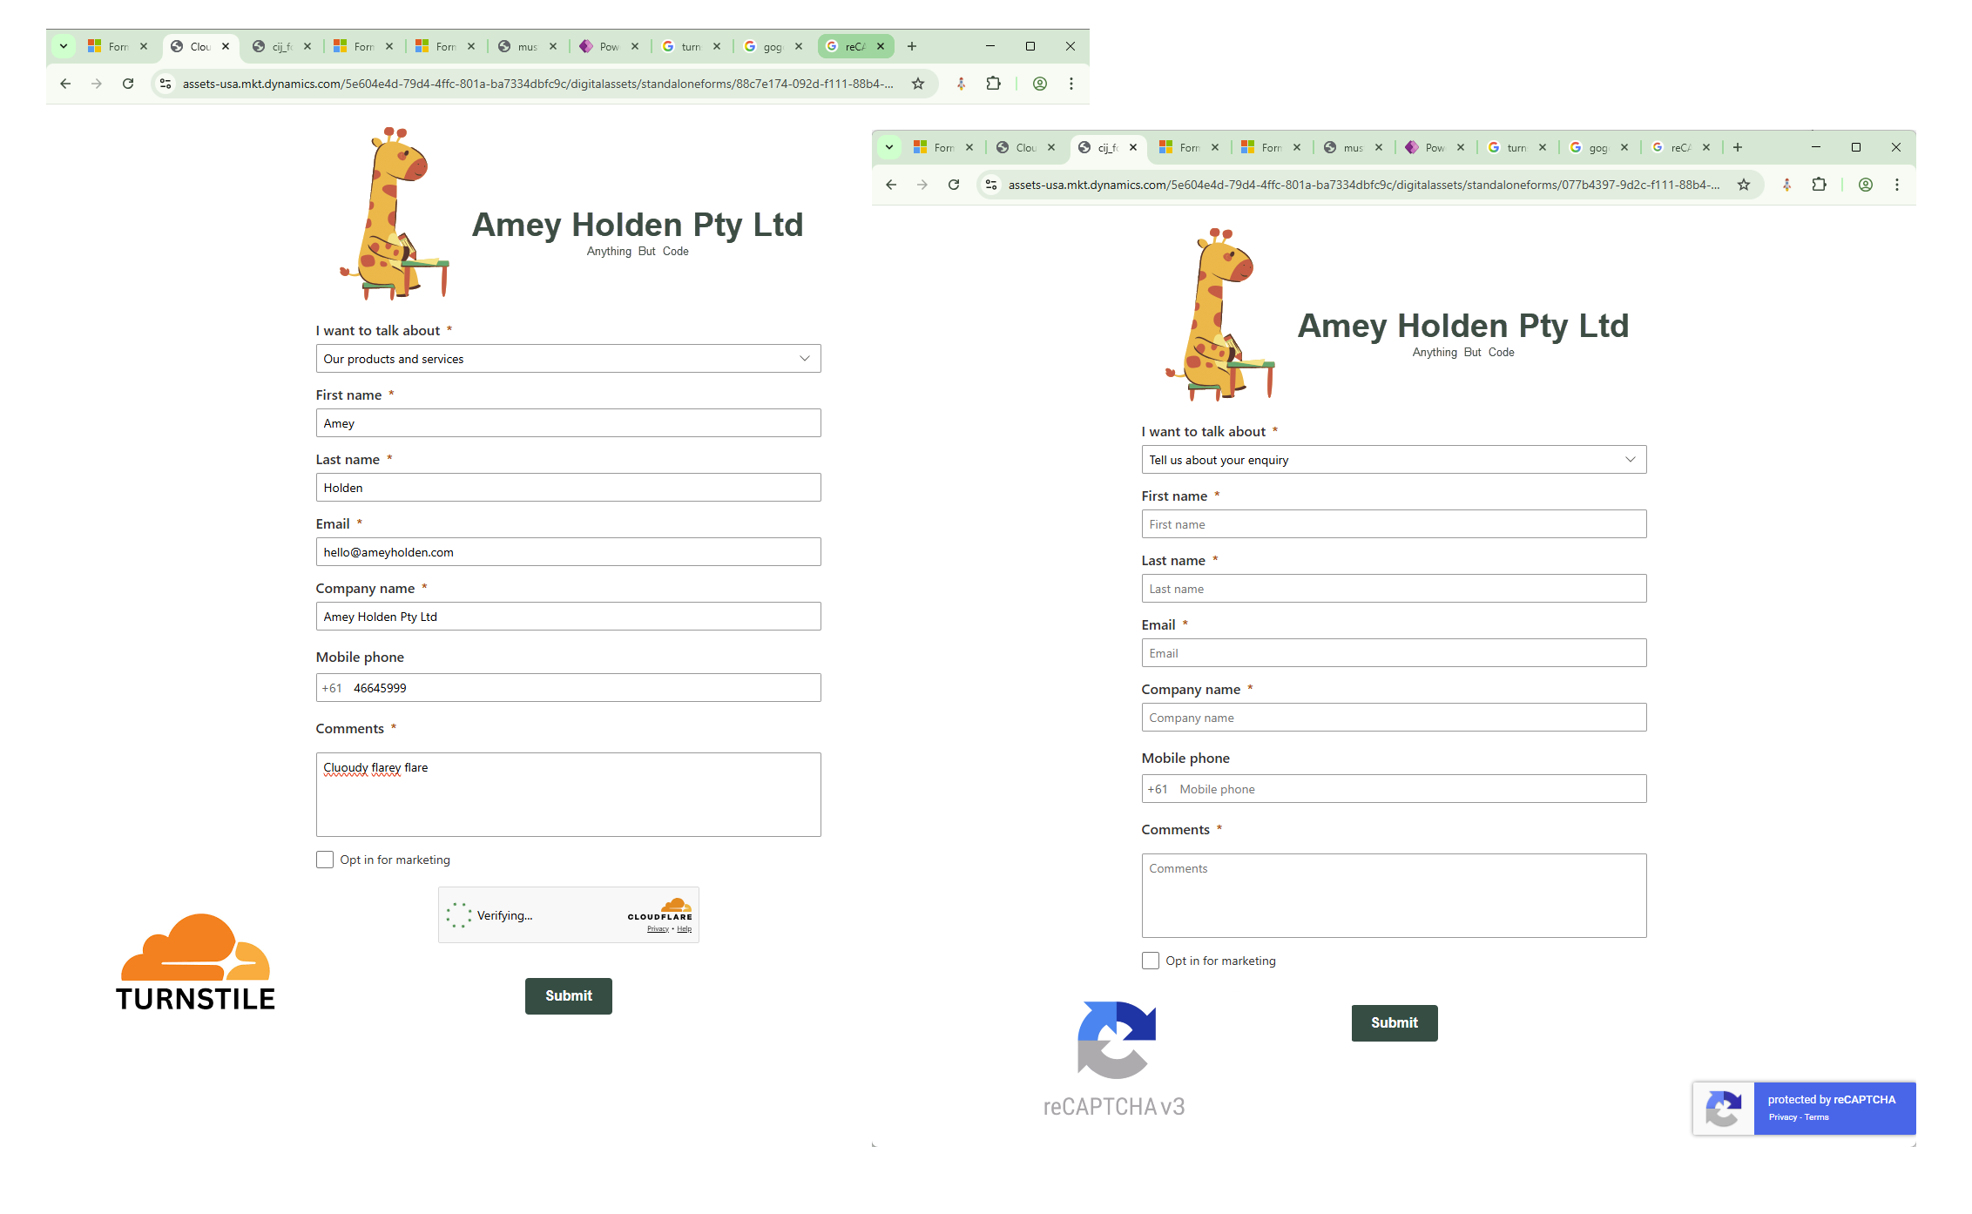Click inside the empty Comments text area

click(x=1394, y=895)
